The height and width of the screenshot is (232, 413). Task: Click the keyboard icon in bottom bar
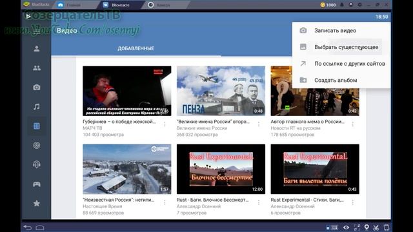click(x=334, y=227)
